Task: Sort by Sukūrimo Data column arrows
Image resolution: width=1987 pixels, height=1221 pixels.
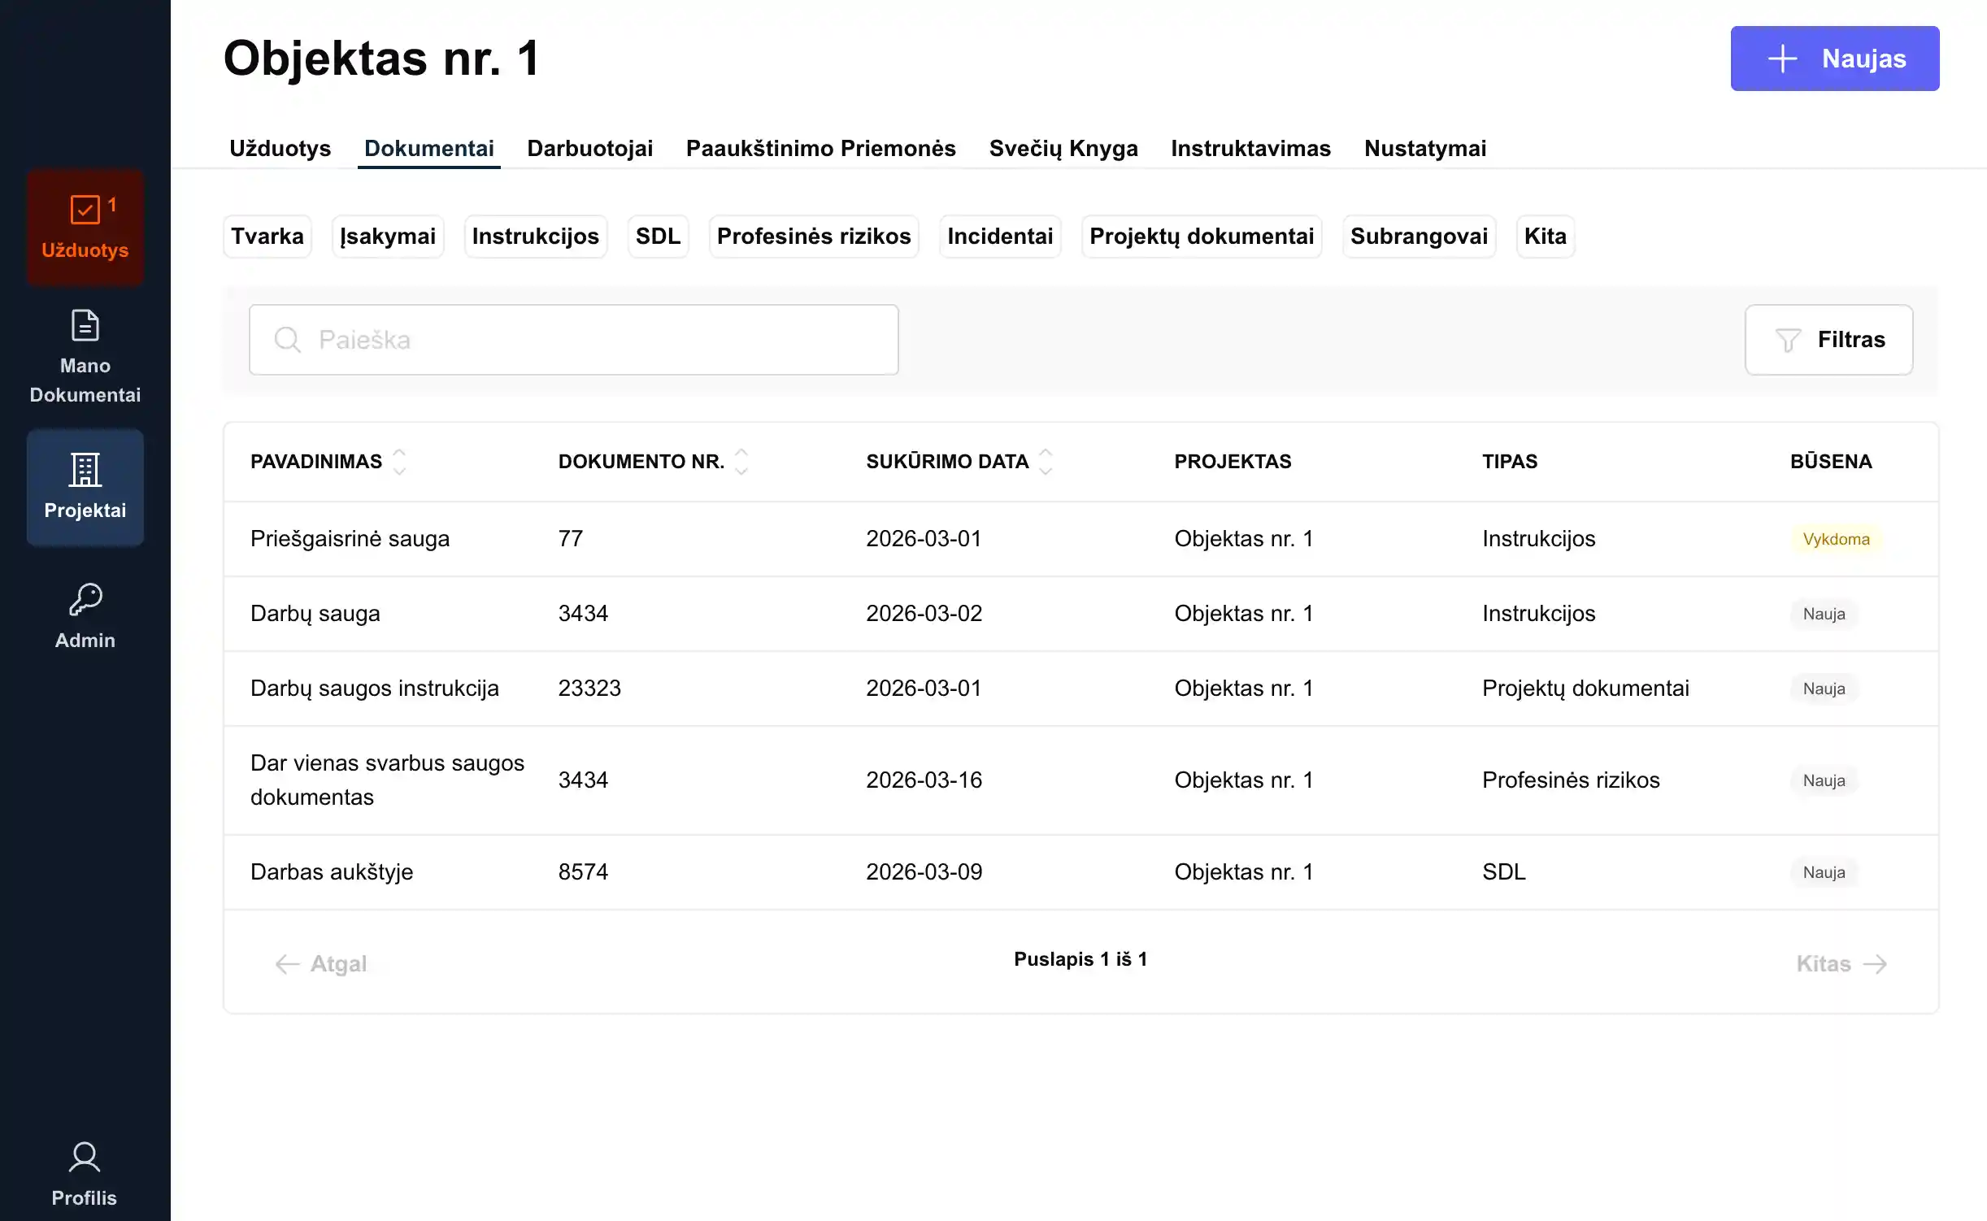Action: pyautogui.click(x=1046, y=461)
